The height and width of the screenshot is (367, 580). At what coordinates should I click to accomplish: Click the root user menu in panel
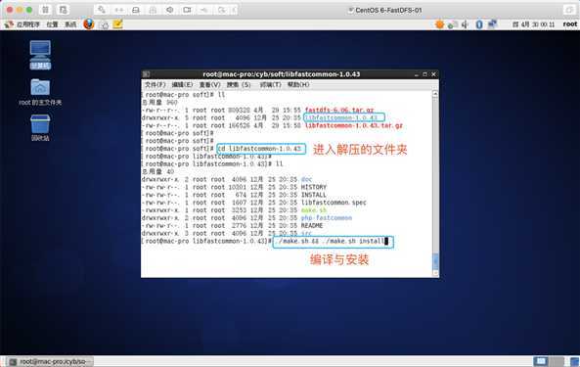click(569, 24)
